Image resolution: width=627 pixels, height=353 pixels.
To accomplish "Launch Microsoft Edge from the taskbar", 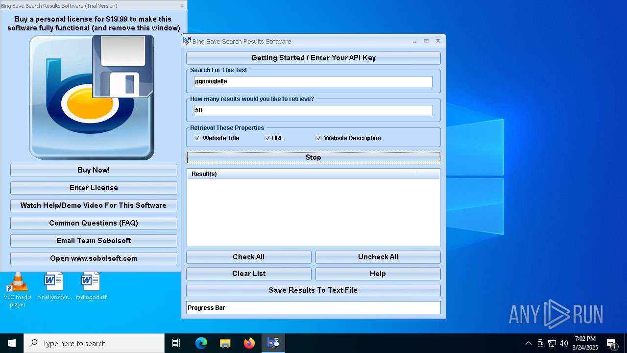I will coord(201,343).
